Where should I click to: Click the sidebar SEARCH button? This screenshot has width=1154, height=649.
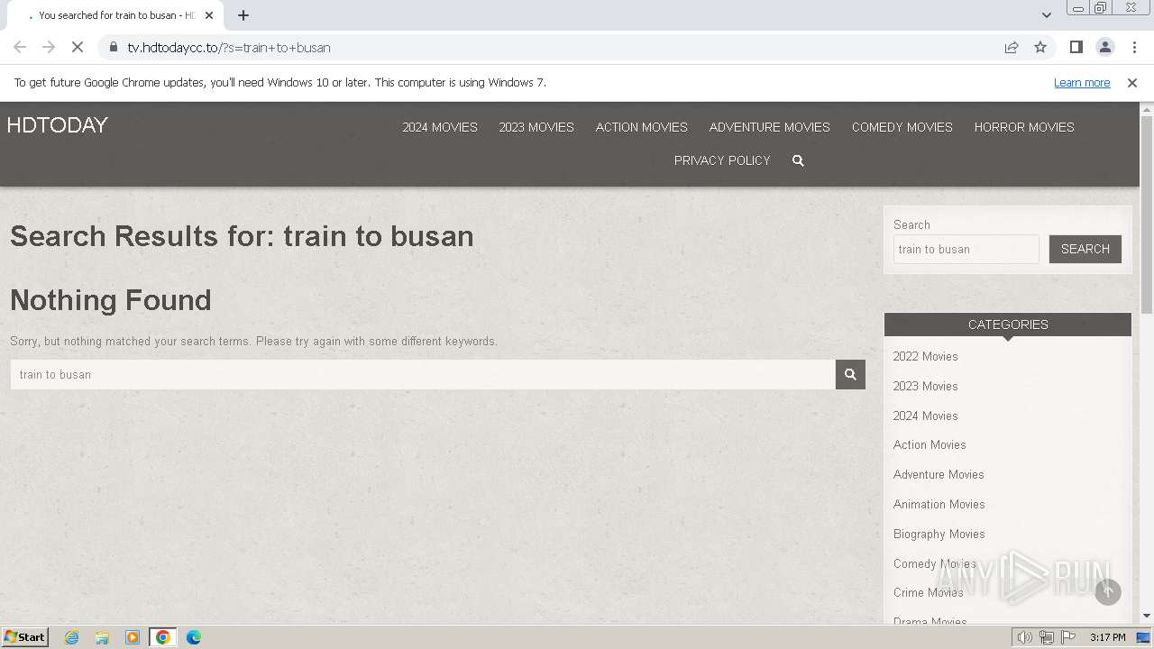1085,249
